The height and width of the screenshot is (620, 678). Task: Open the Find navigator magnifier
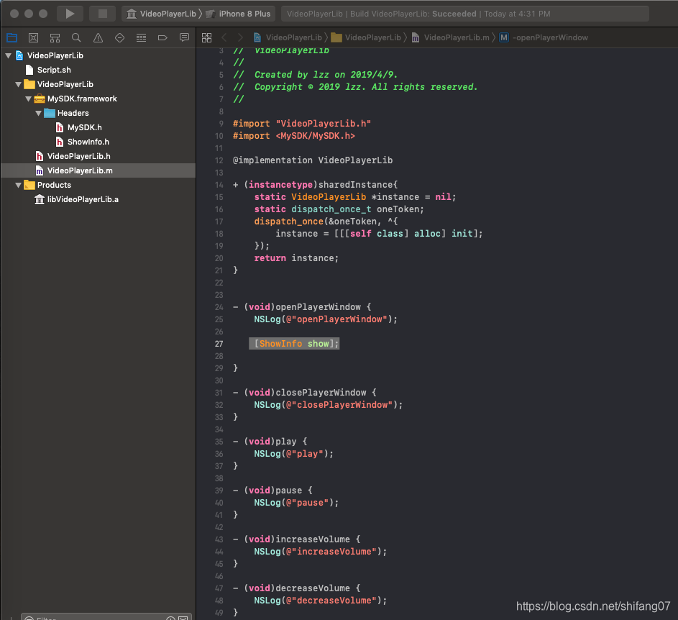pyautogui.click(x=76, y=37)
